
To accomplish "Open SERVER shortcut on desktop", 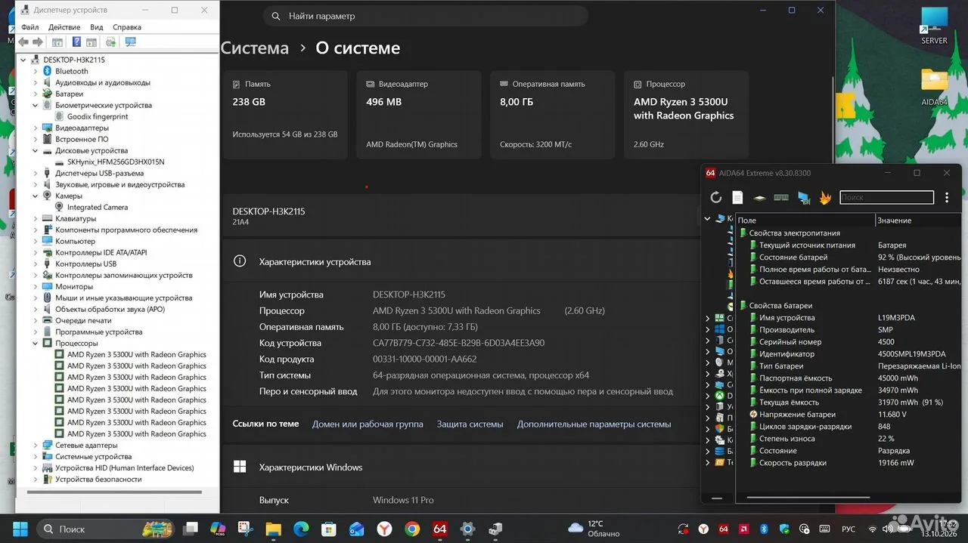I will point(934,26).
